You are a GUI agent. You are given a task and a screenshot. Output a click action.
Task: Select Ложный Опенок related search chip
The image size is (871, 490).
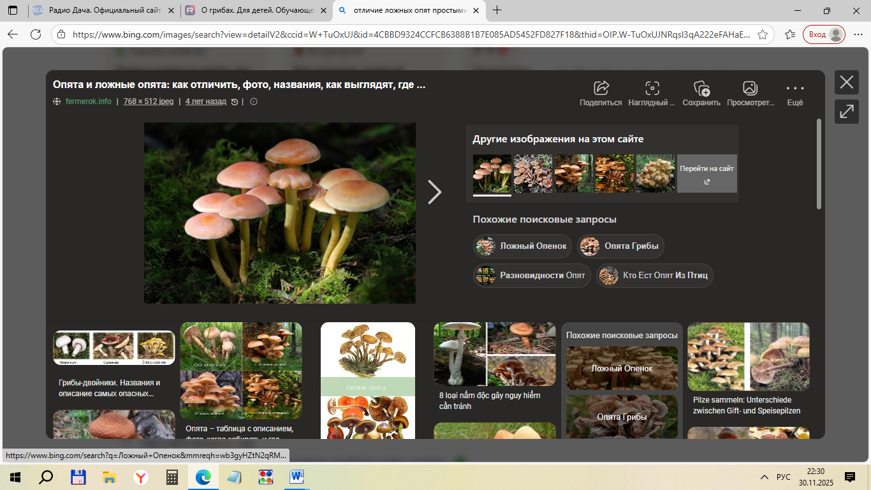[523, 246]
